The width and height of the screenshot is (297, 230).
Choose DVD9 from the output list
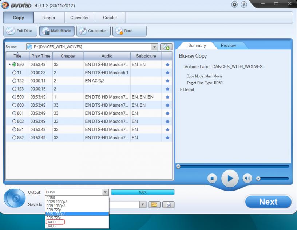click(x=51, y=222)
